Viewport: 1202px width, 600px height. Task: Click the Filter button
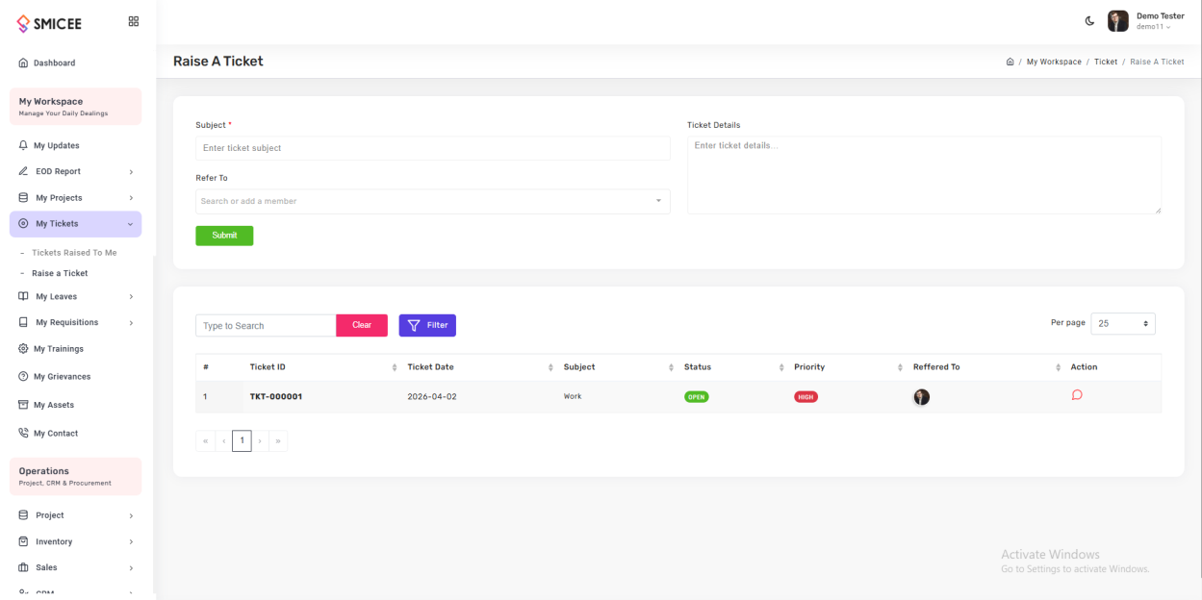(x=427, y=325)
